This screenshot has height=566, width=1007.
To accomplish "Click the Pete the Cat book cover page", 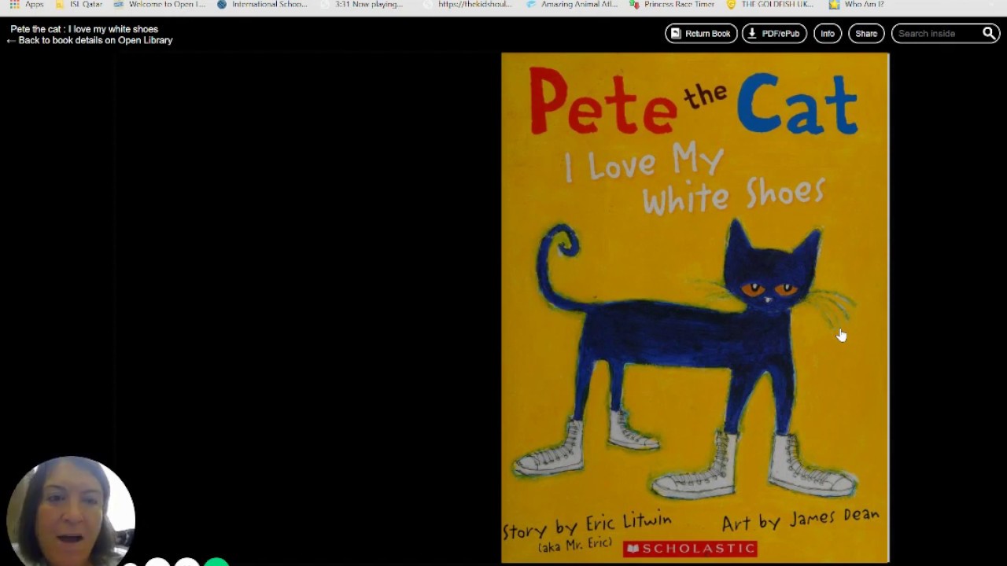I will [695, 307].
